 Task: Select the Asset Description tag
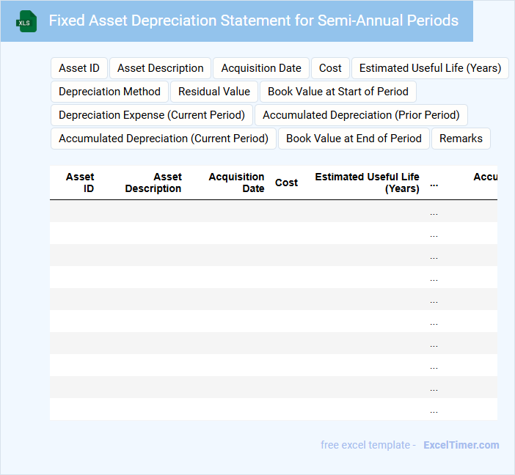coord(161,68)
